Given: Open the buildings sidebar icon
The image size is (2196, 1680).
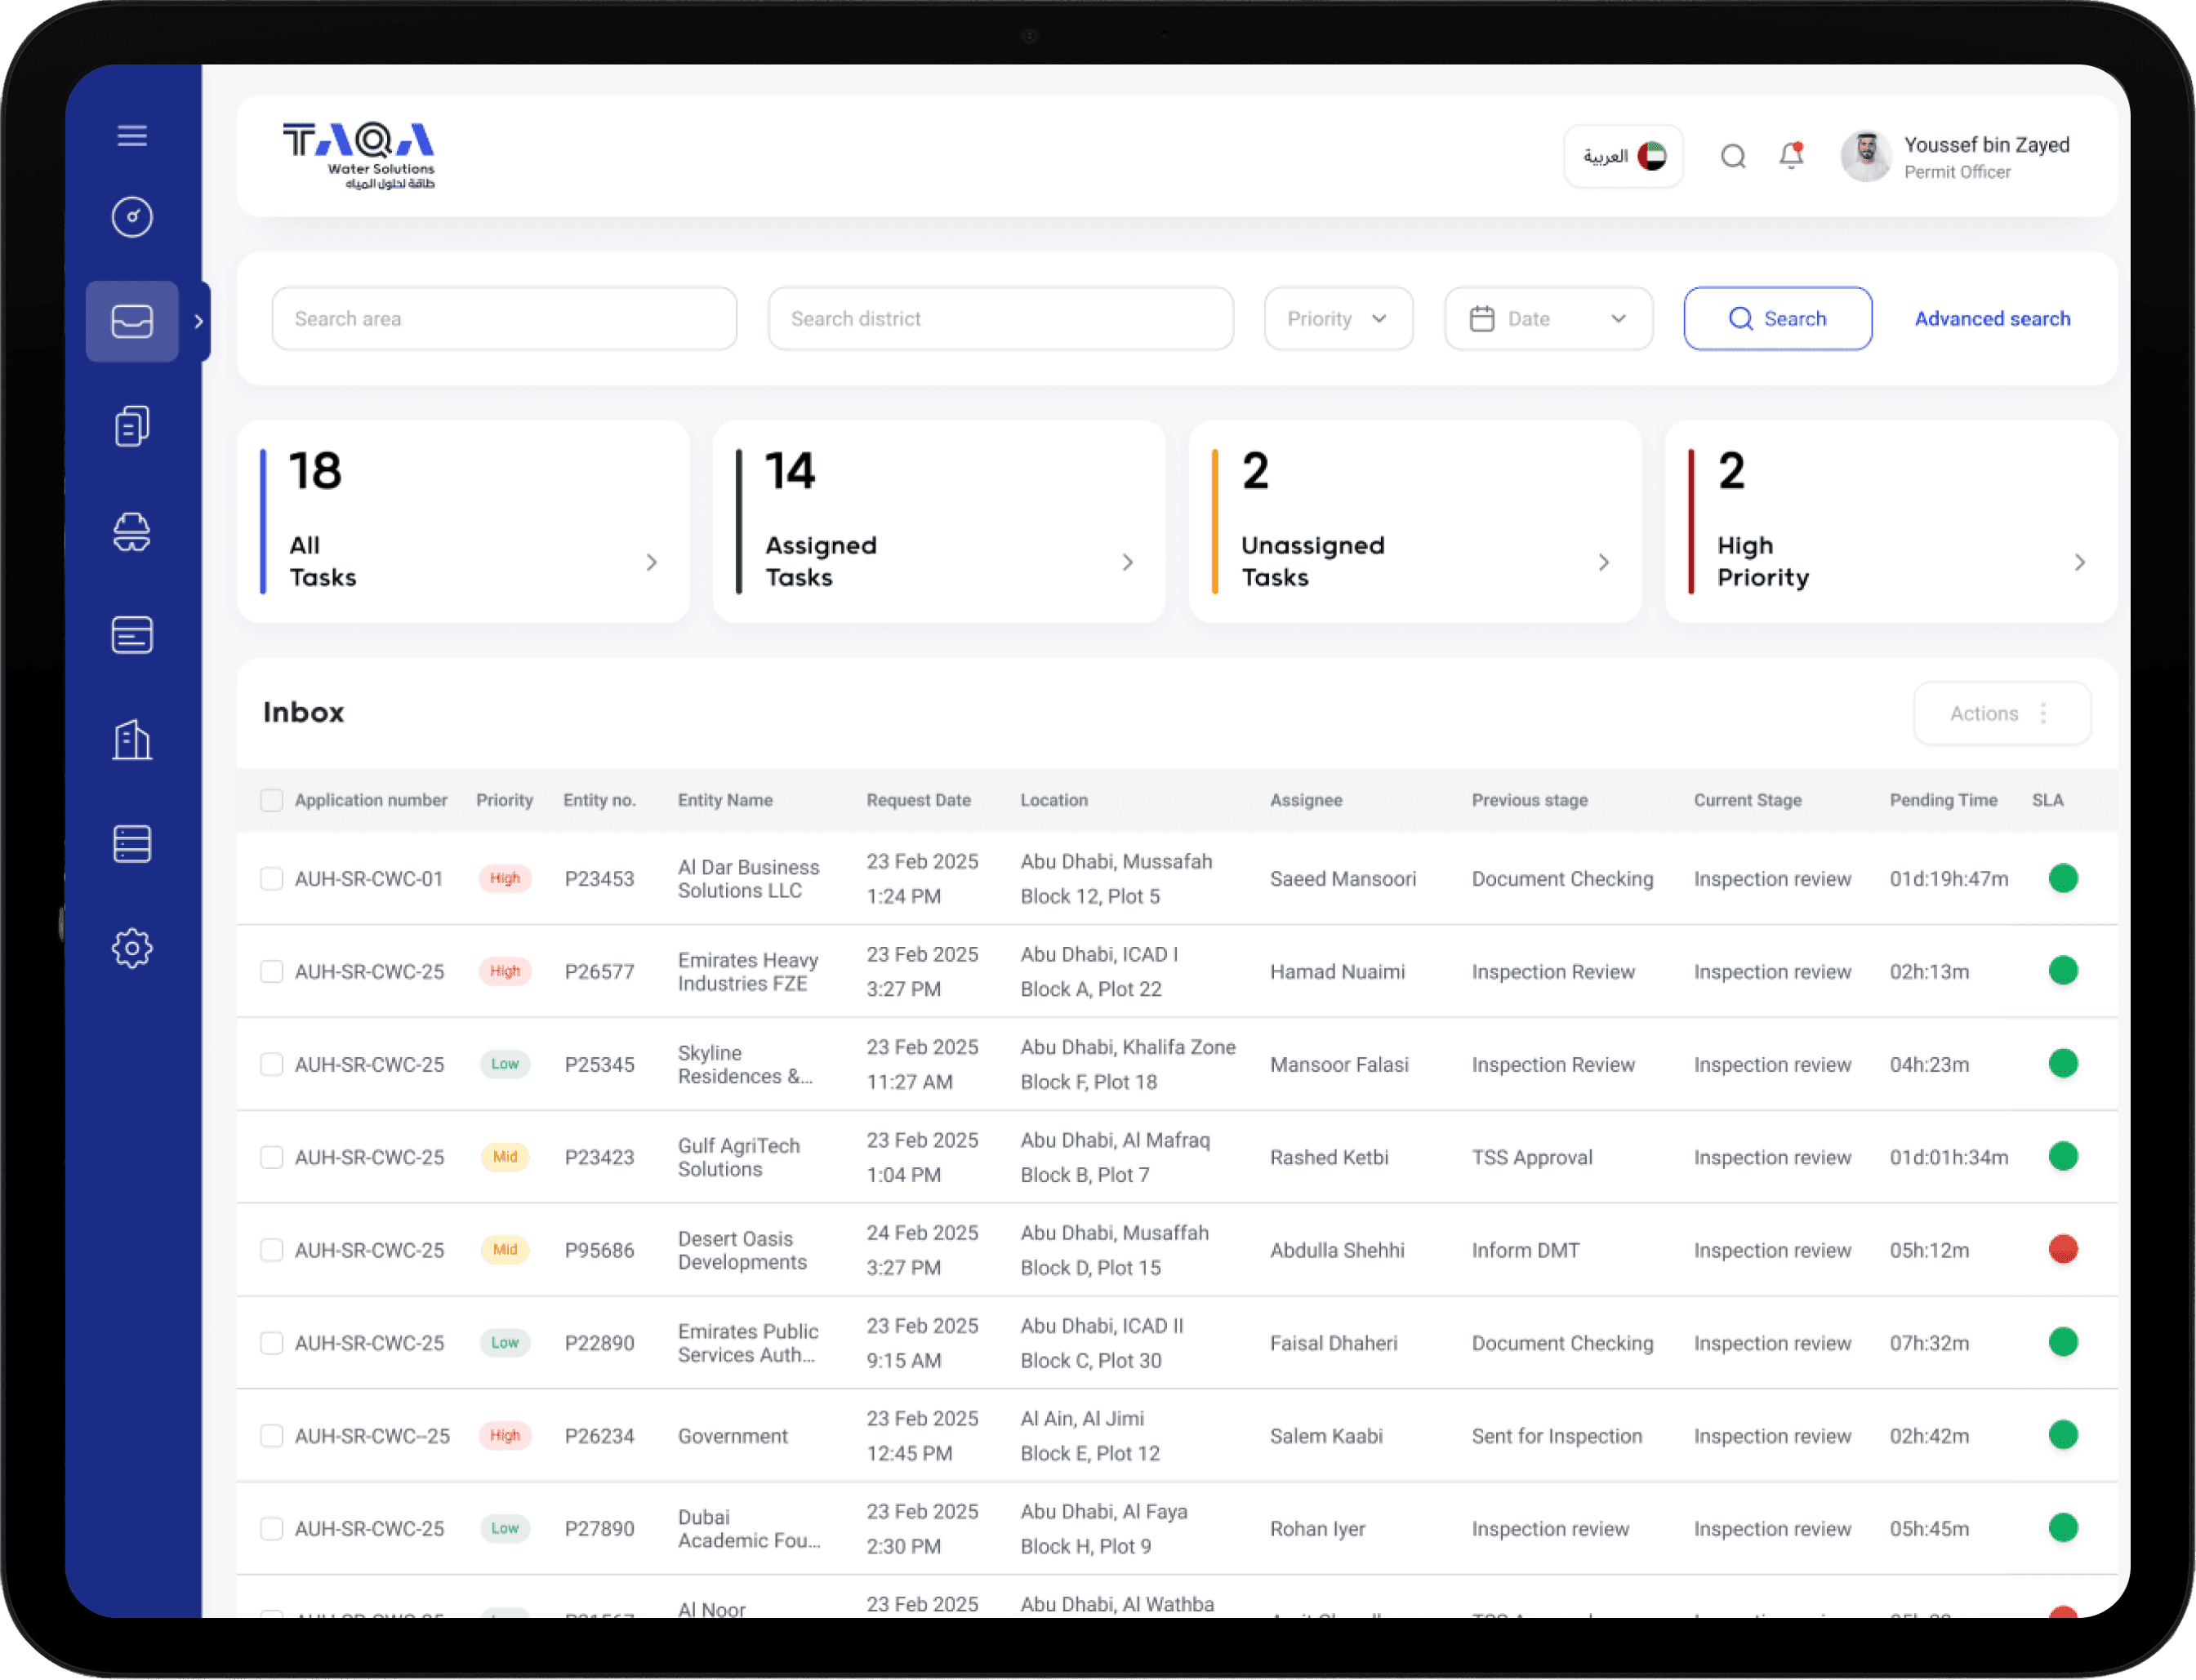Looking at the screenshot, I should [132, 740].
